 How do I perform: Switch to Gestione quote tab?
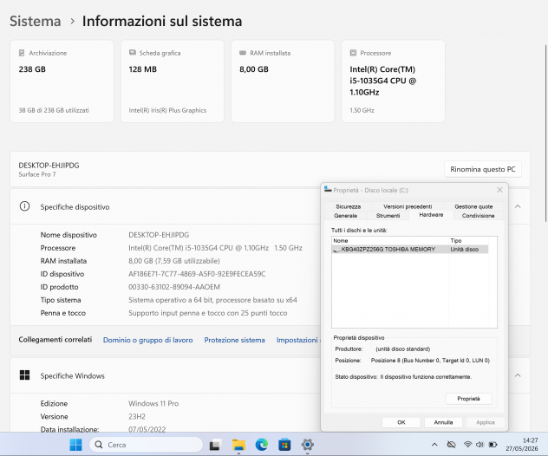(x=473, y=206)
